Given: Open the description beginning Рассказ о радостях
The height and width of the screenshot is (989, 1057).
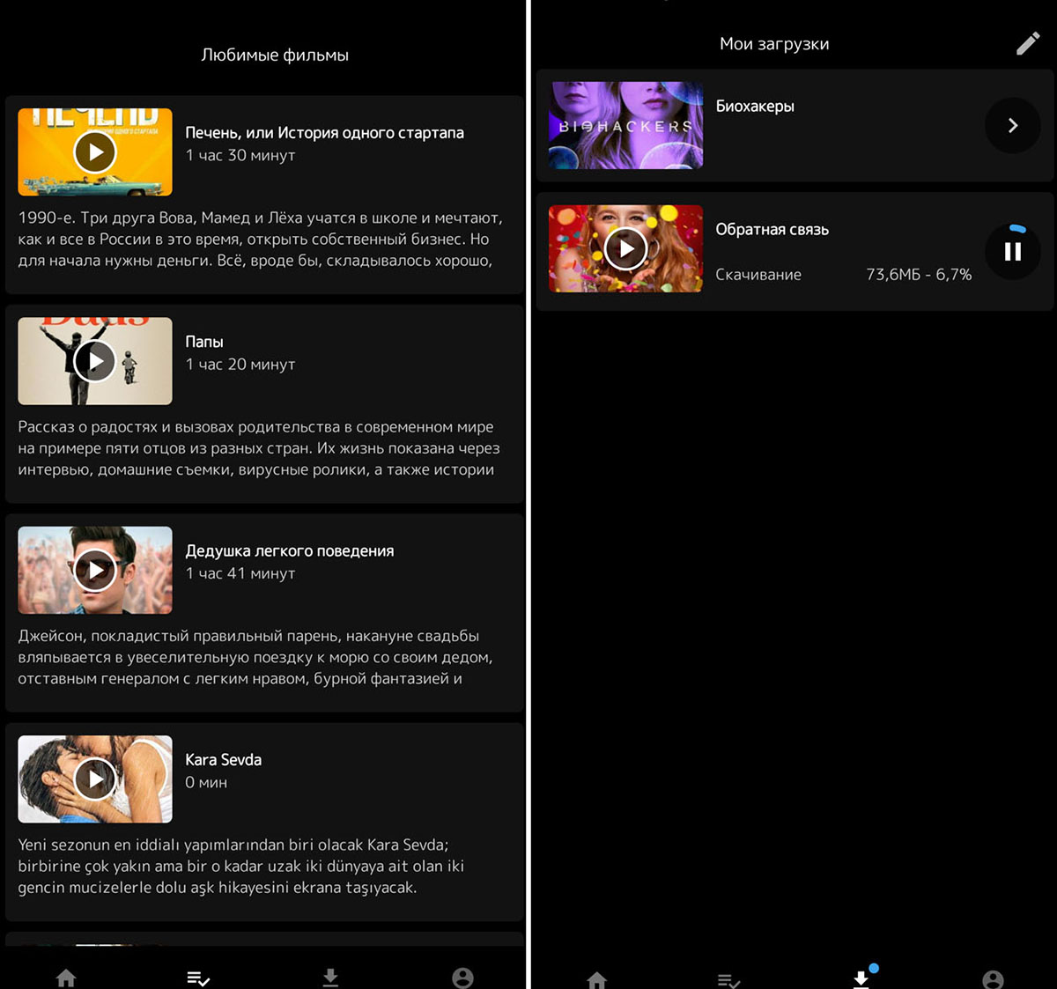Looking at the screenshot, I should (259, 448).
